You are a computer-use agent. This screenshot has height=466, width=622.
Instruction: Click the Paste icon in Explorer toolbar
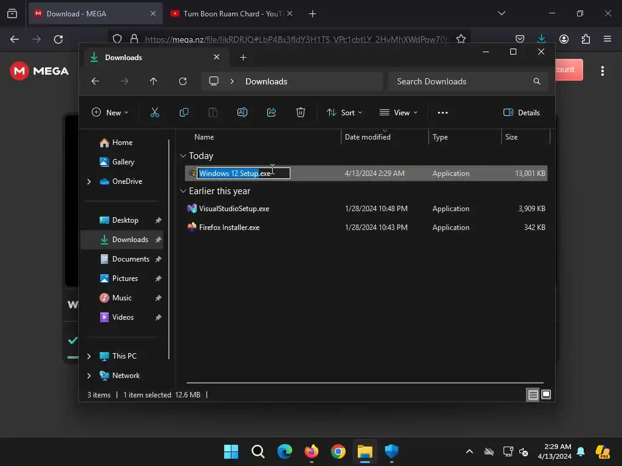pyautogui.click(x=213, y=112)
